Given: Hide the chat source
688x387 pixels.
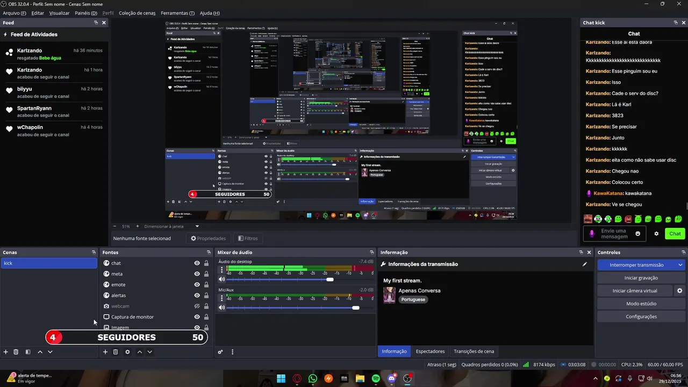Looking at the screenshot, I should (197, 263).
